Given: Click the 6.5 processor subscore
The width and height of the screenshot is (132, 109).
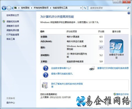Looking at the screenshot, I should 101,37.
